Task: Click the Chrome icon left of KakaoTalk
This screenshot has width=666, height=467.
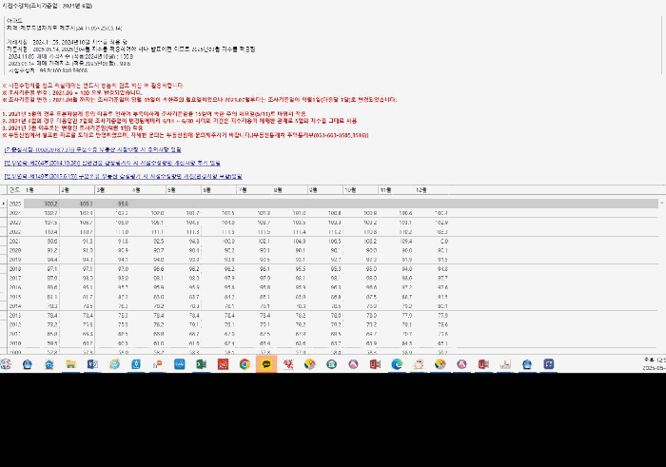Action: tap(245, 363)
